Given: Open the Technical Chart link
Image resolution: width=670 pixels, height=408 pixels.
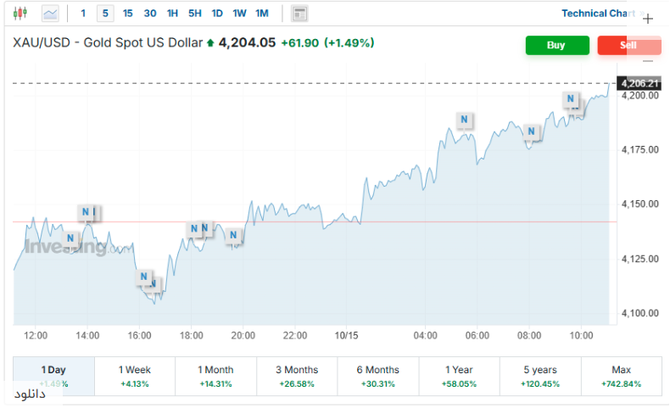Looking at the screenshot, I should coord(597,14).
